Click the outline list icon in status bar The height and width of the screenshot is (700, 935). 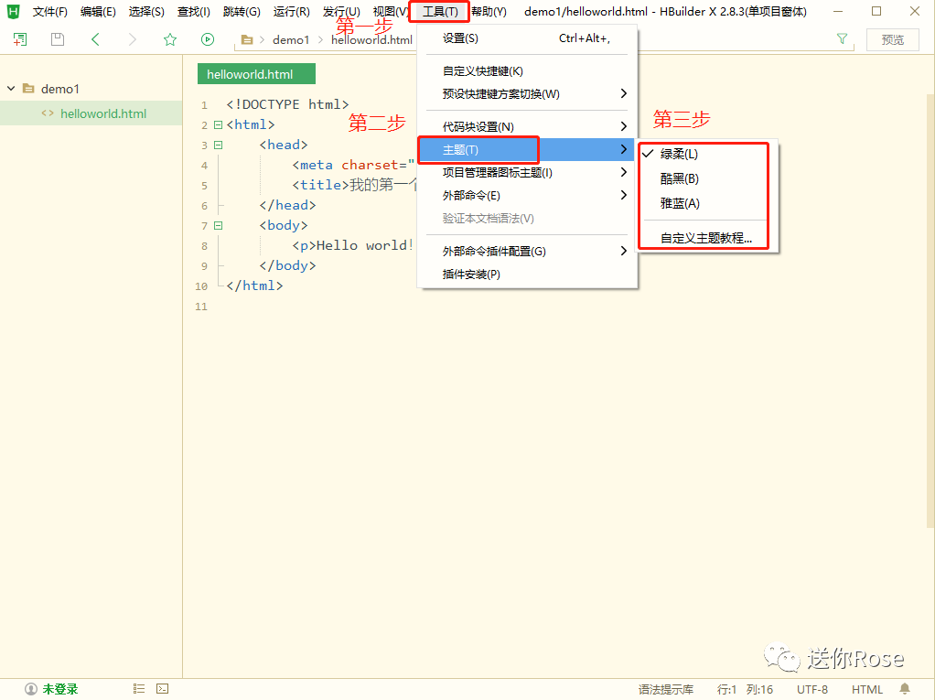(x=140, y=687)
